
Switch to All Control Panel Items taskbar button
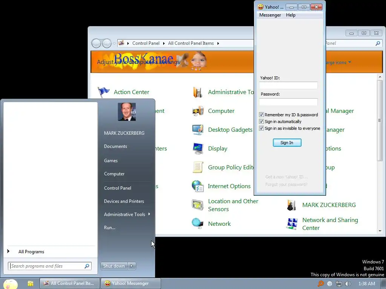pos(70,284)
